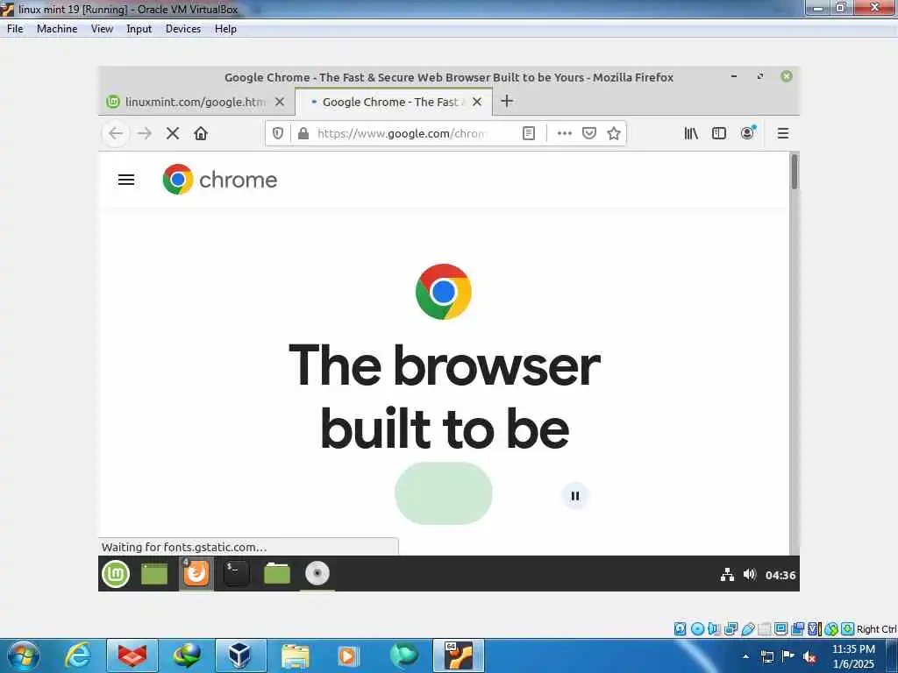Open a new Firefox tab
Image resolution: width=898 pixels, height=673 pixels.
point(507,102)
